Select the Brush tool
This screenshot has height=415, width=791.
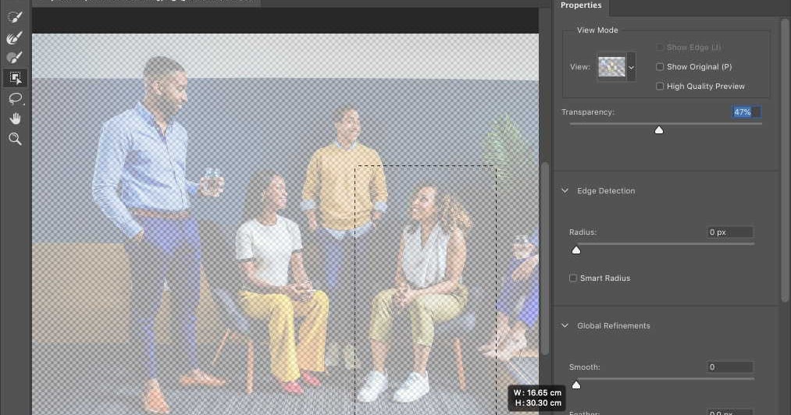(15, 58)
